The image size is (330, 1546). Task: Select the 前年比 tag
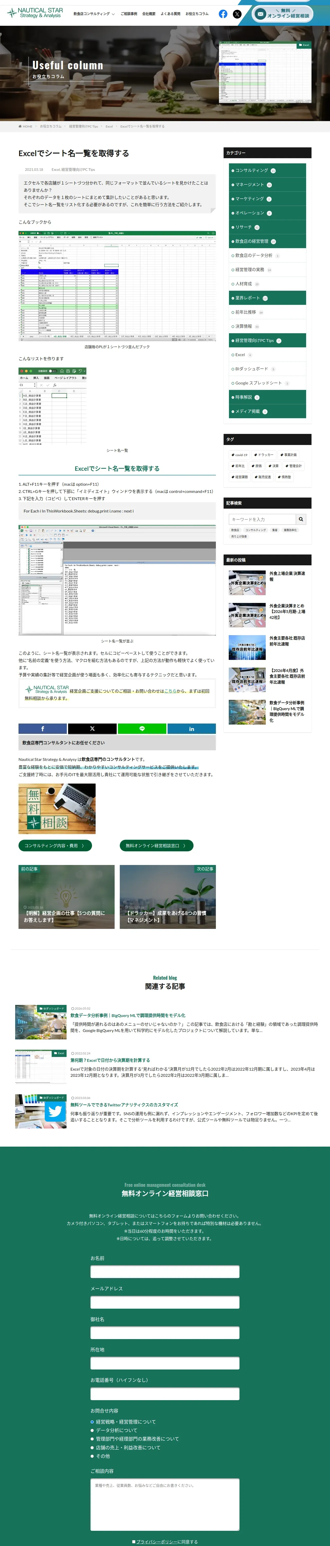pyautogui.click(x=238, y=466)
